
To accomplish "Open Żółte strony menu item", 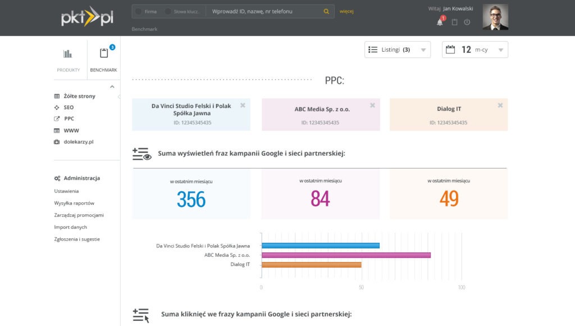I will click(79, 96).
